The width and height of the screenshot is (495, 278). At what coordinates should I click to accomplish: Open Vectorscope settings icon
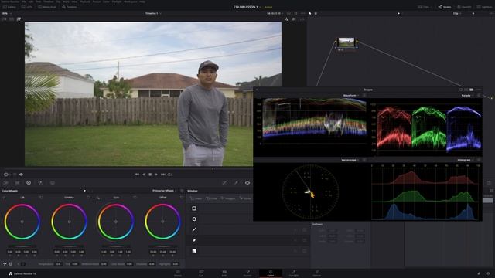[x=364, y=160]
